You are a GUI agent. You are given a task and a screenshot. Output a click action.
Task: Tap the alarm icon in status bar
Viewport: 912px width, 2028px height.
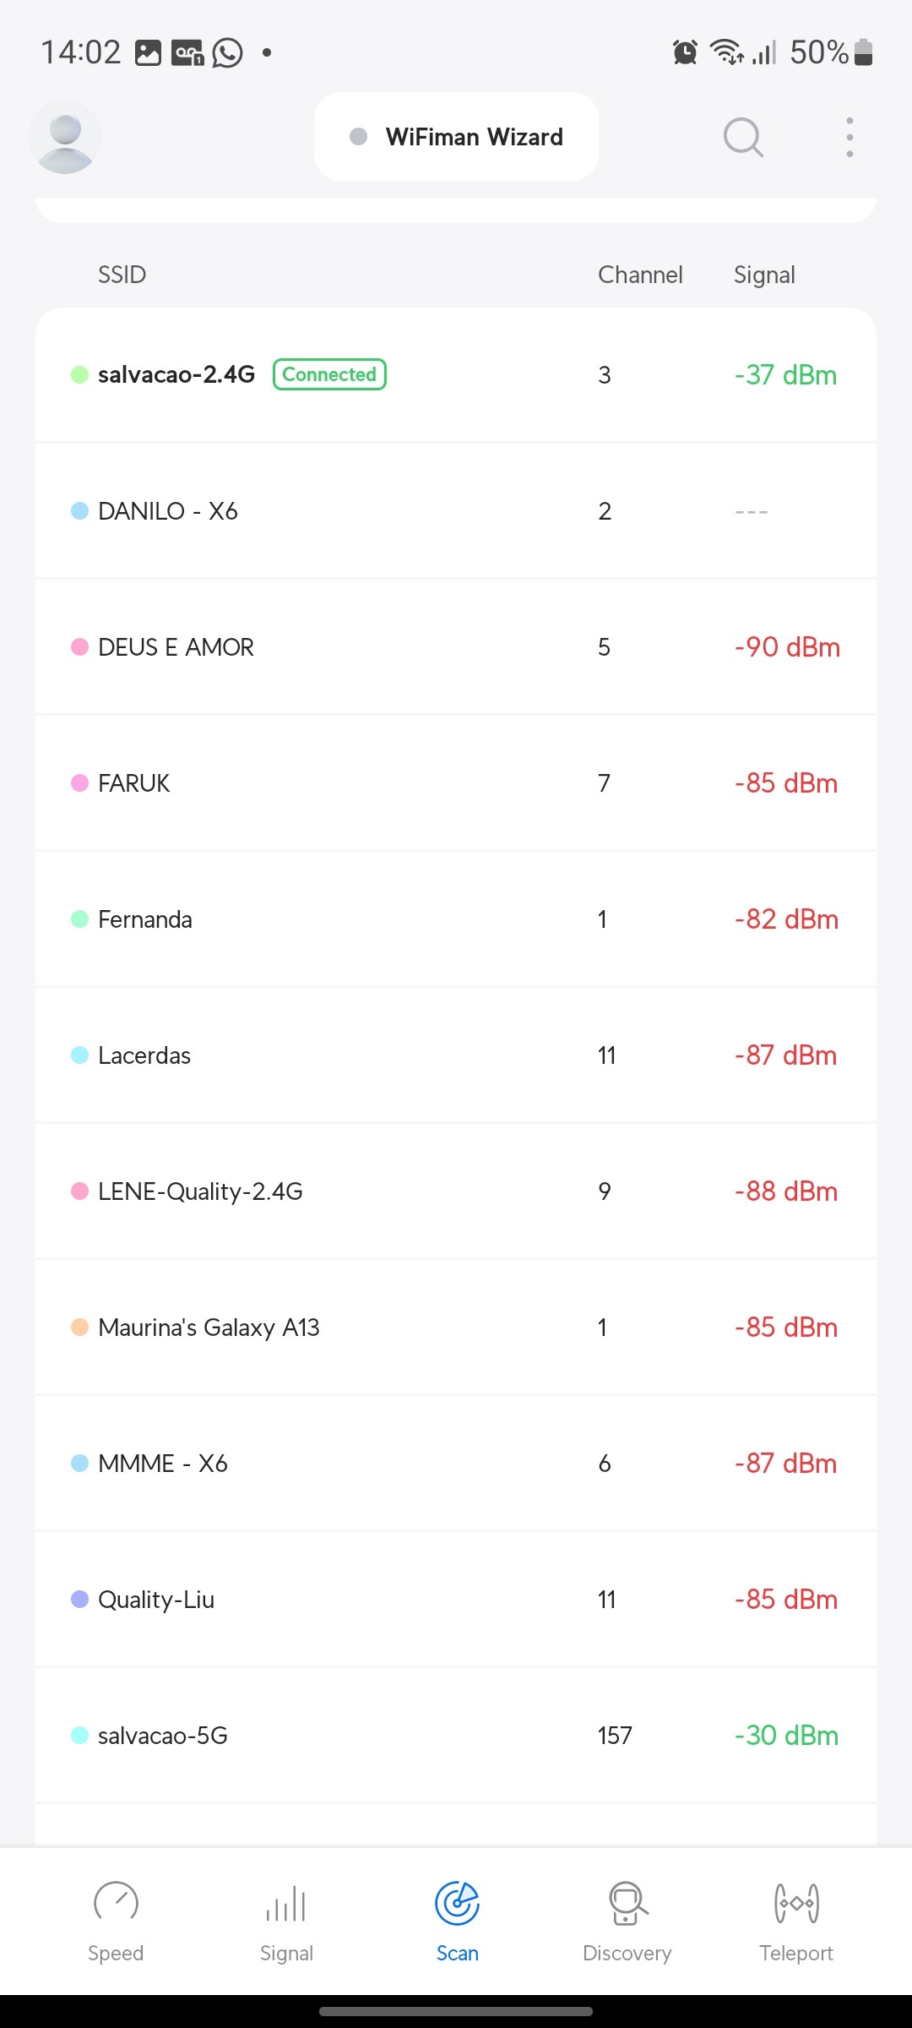tap(685, 52)
